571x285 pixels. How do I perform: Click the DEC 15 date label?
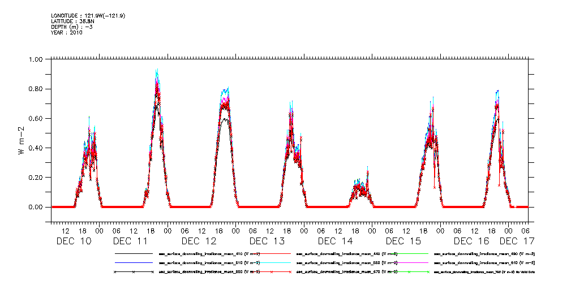pyautogui.click(x=403, y=241)
